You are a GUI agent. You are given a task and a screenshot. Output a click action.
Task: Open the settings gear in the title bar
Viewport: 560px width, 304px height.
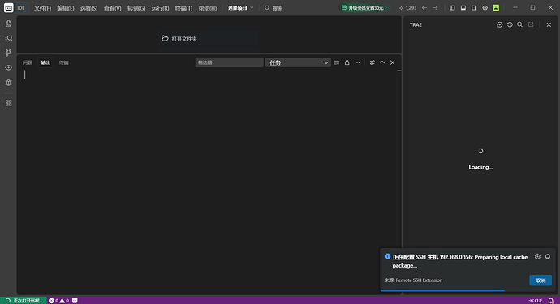tap(485, 8)
